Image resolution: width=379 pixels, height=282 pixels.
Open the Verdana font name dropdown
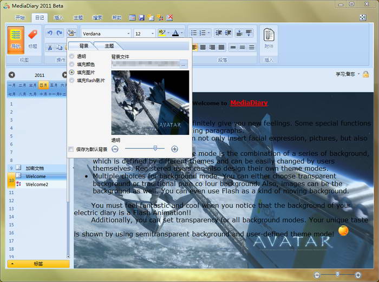128,34
